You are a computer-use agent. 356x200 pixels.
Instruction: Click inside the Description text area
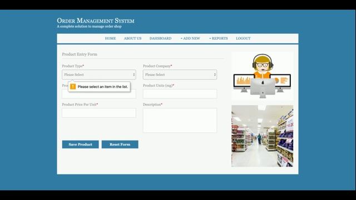(x=180, y=121)
